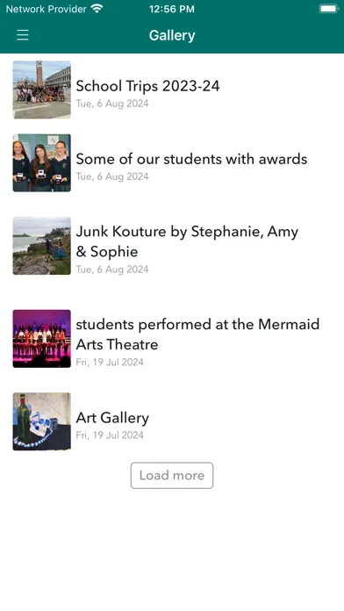Tap the Wi-Fi status icon
The height and width of the screenshot is (611, 344).
pos(97,9)
